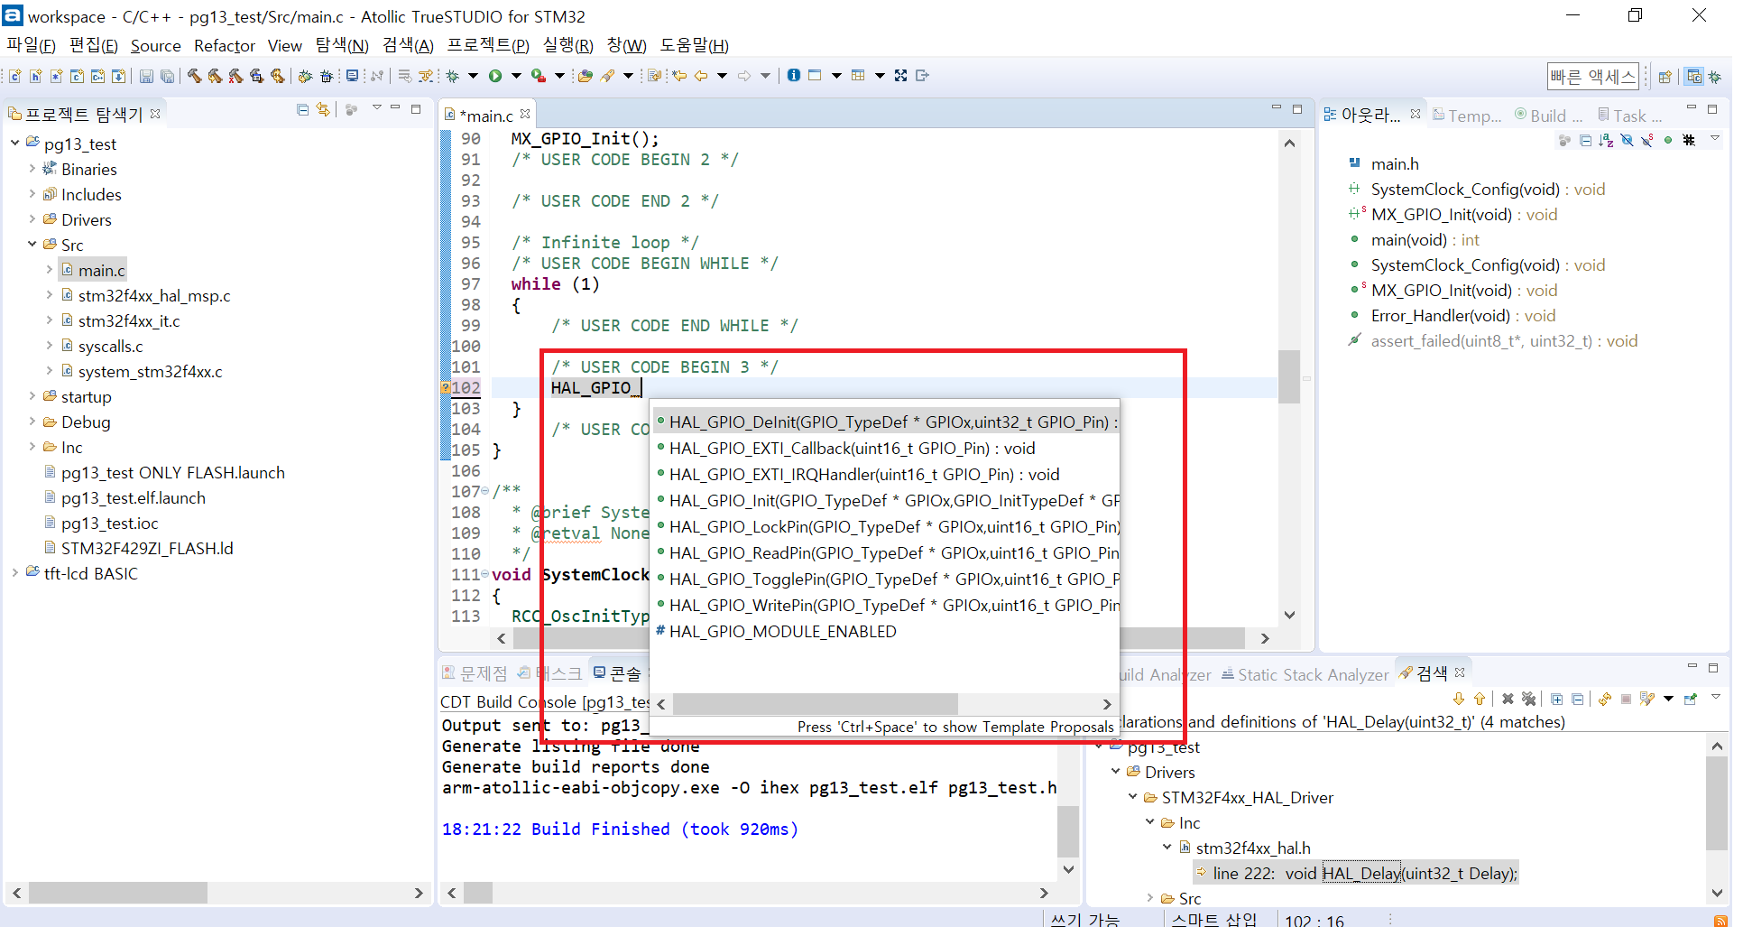Click the Open Element folder toolbar icon
Viewport: 1743px width, 927px height.
coord(586,76)
